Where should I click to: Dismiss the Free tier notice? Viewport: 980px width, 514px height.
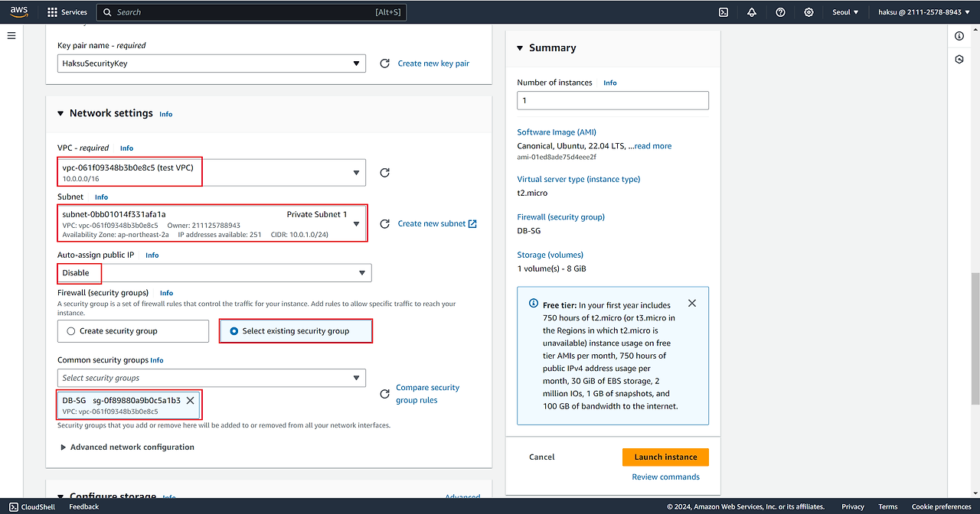point(692,304)
